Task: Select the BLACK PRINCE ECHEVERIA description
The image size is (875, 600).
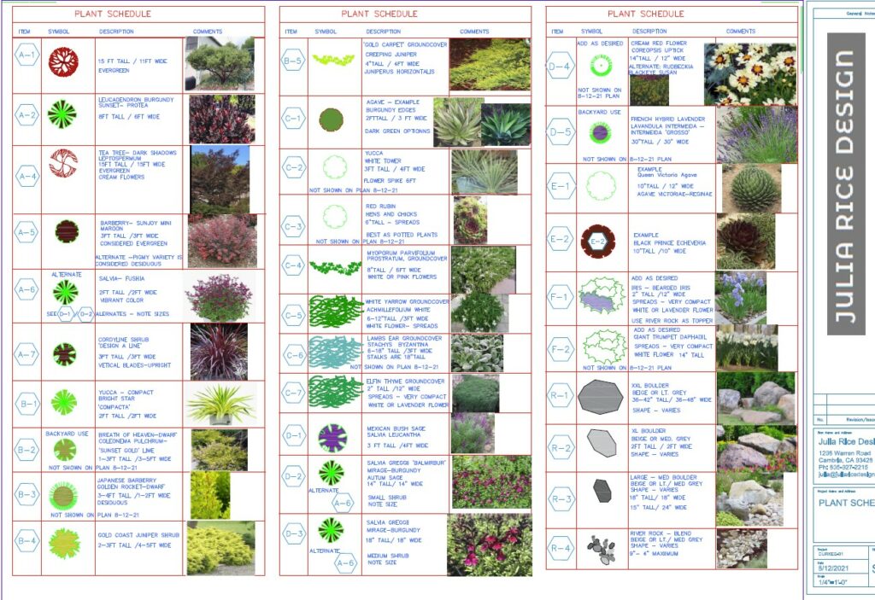Action: (670, 242)
